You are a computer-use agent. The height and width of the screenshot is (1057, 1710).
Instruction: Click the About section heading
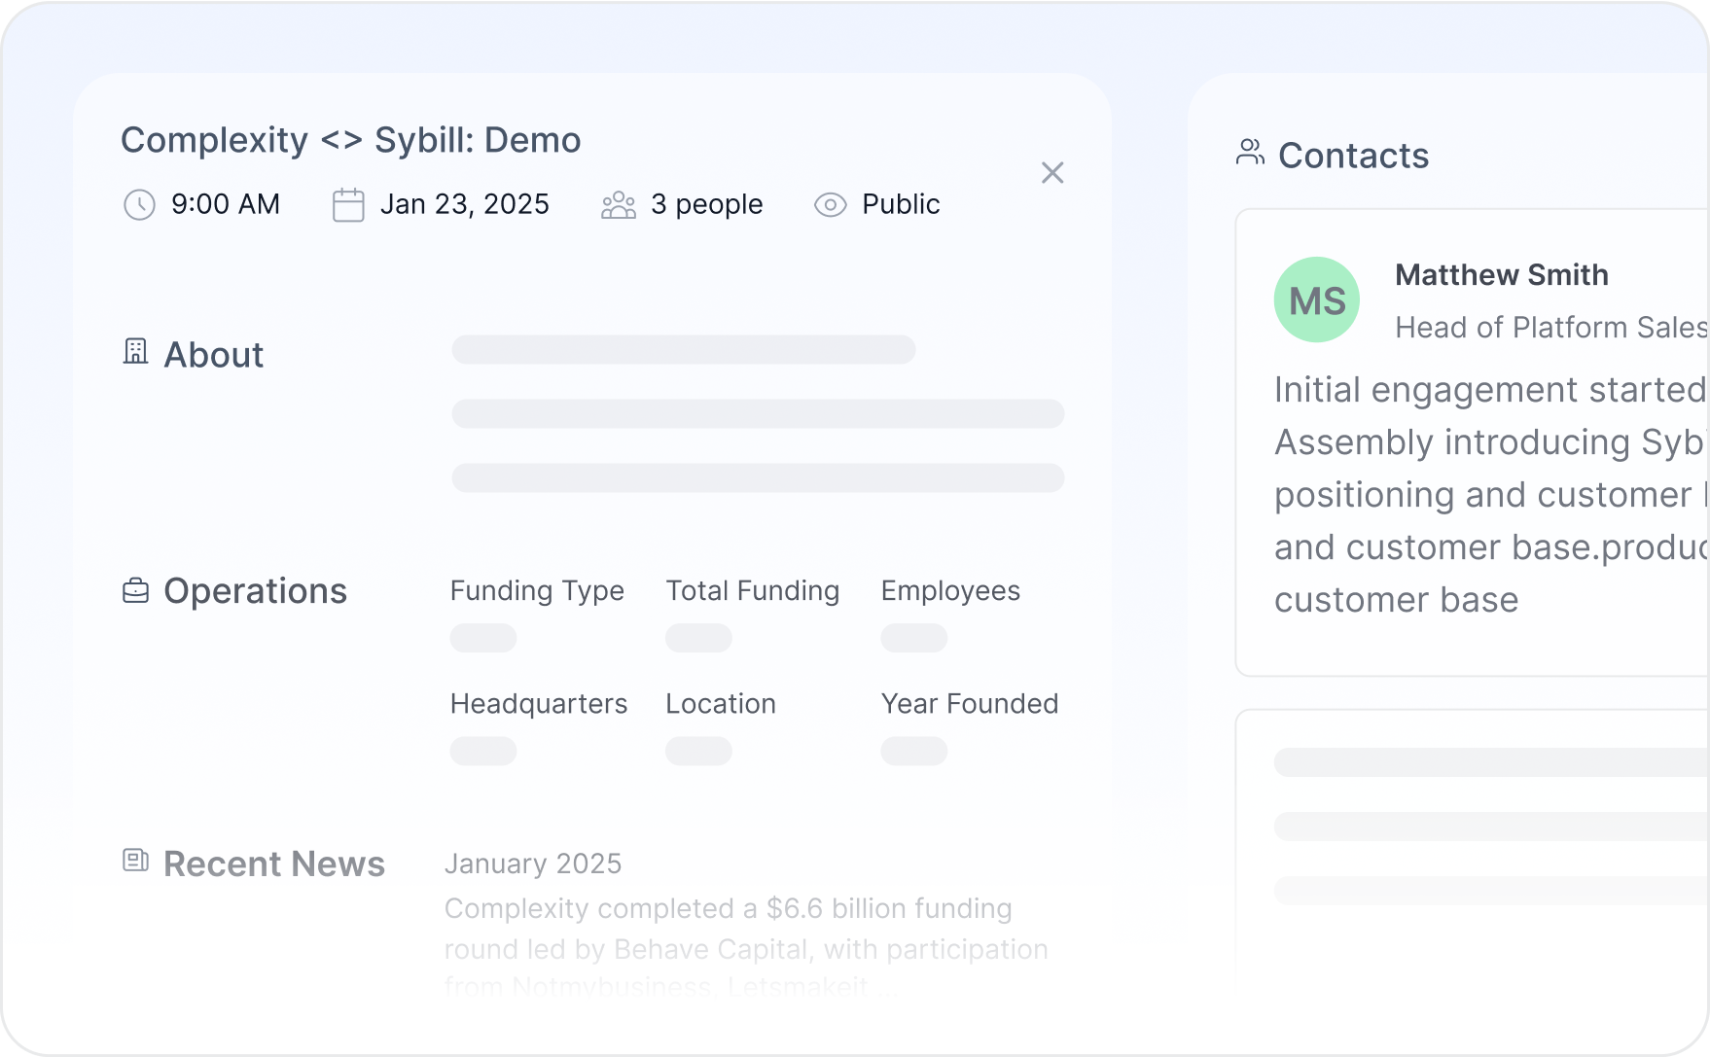coord(214,355)
